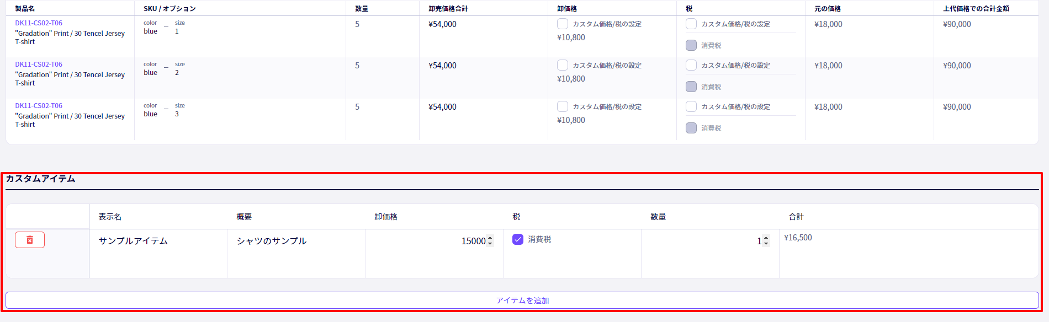Click the アイテムを追加 button
The height and width of the screenshot is (322, 1049).
pyautogui.click(x=522, y=300)
